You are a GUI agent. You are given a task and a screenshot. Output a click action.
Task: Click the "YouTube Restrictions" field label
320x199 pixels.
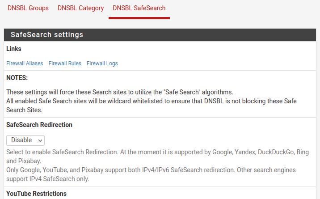(37, 194)
